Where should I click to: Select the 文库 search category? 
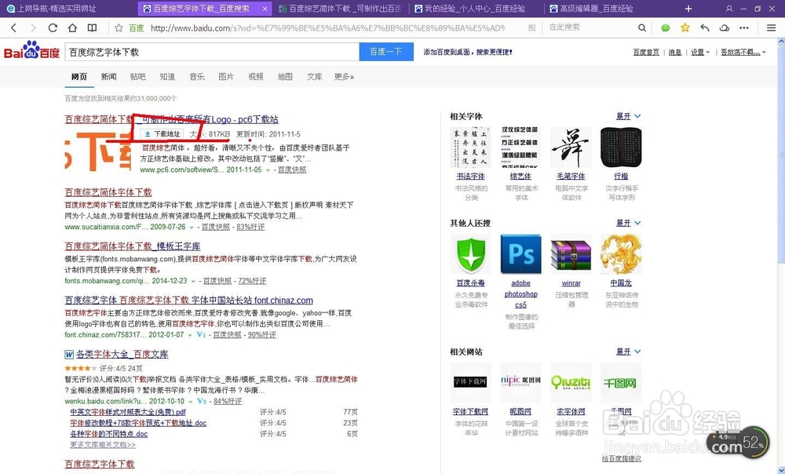(315, 77)
